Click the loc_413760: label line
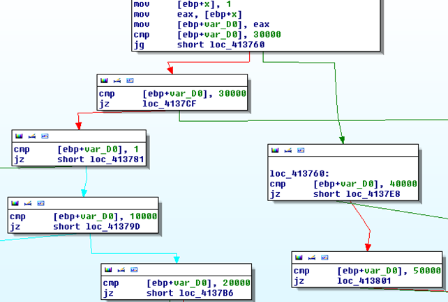Screen dimensions: 448x302 point(299,173)
